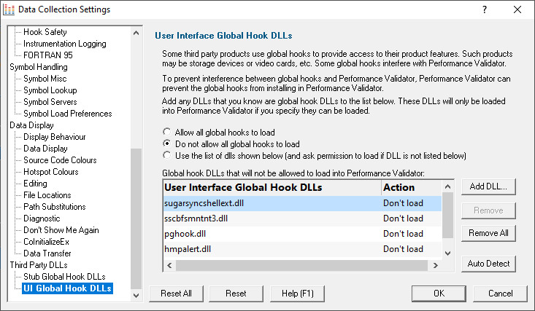Click the DLL list scroll down arrow
This screenshot has height=311, width=535.
[448, 253]
